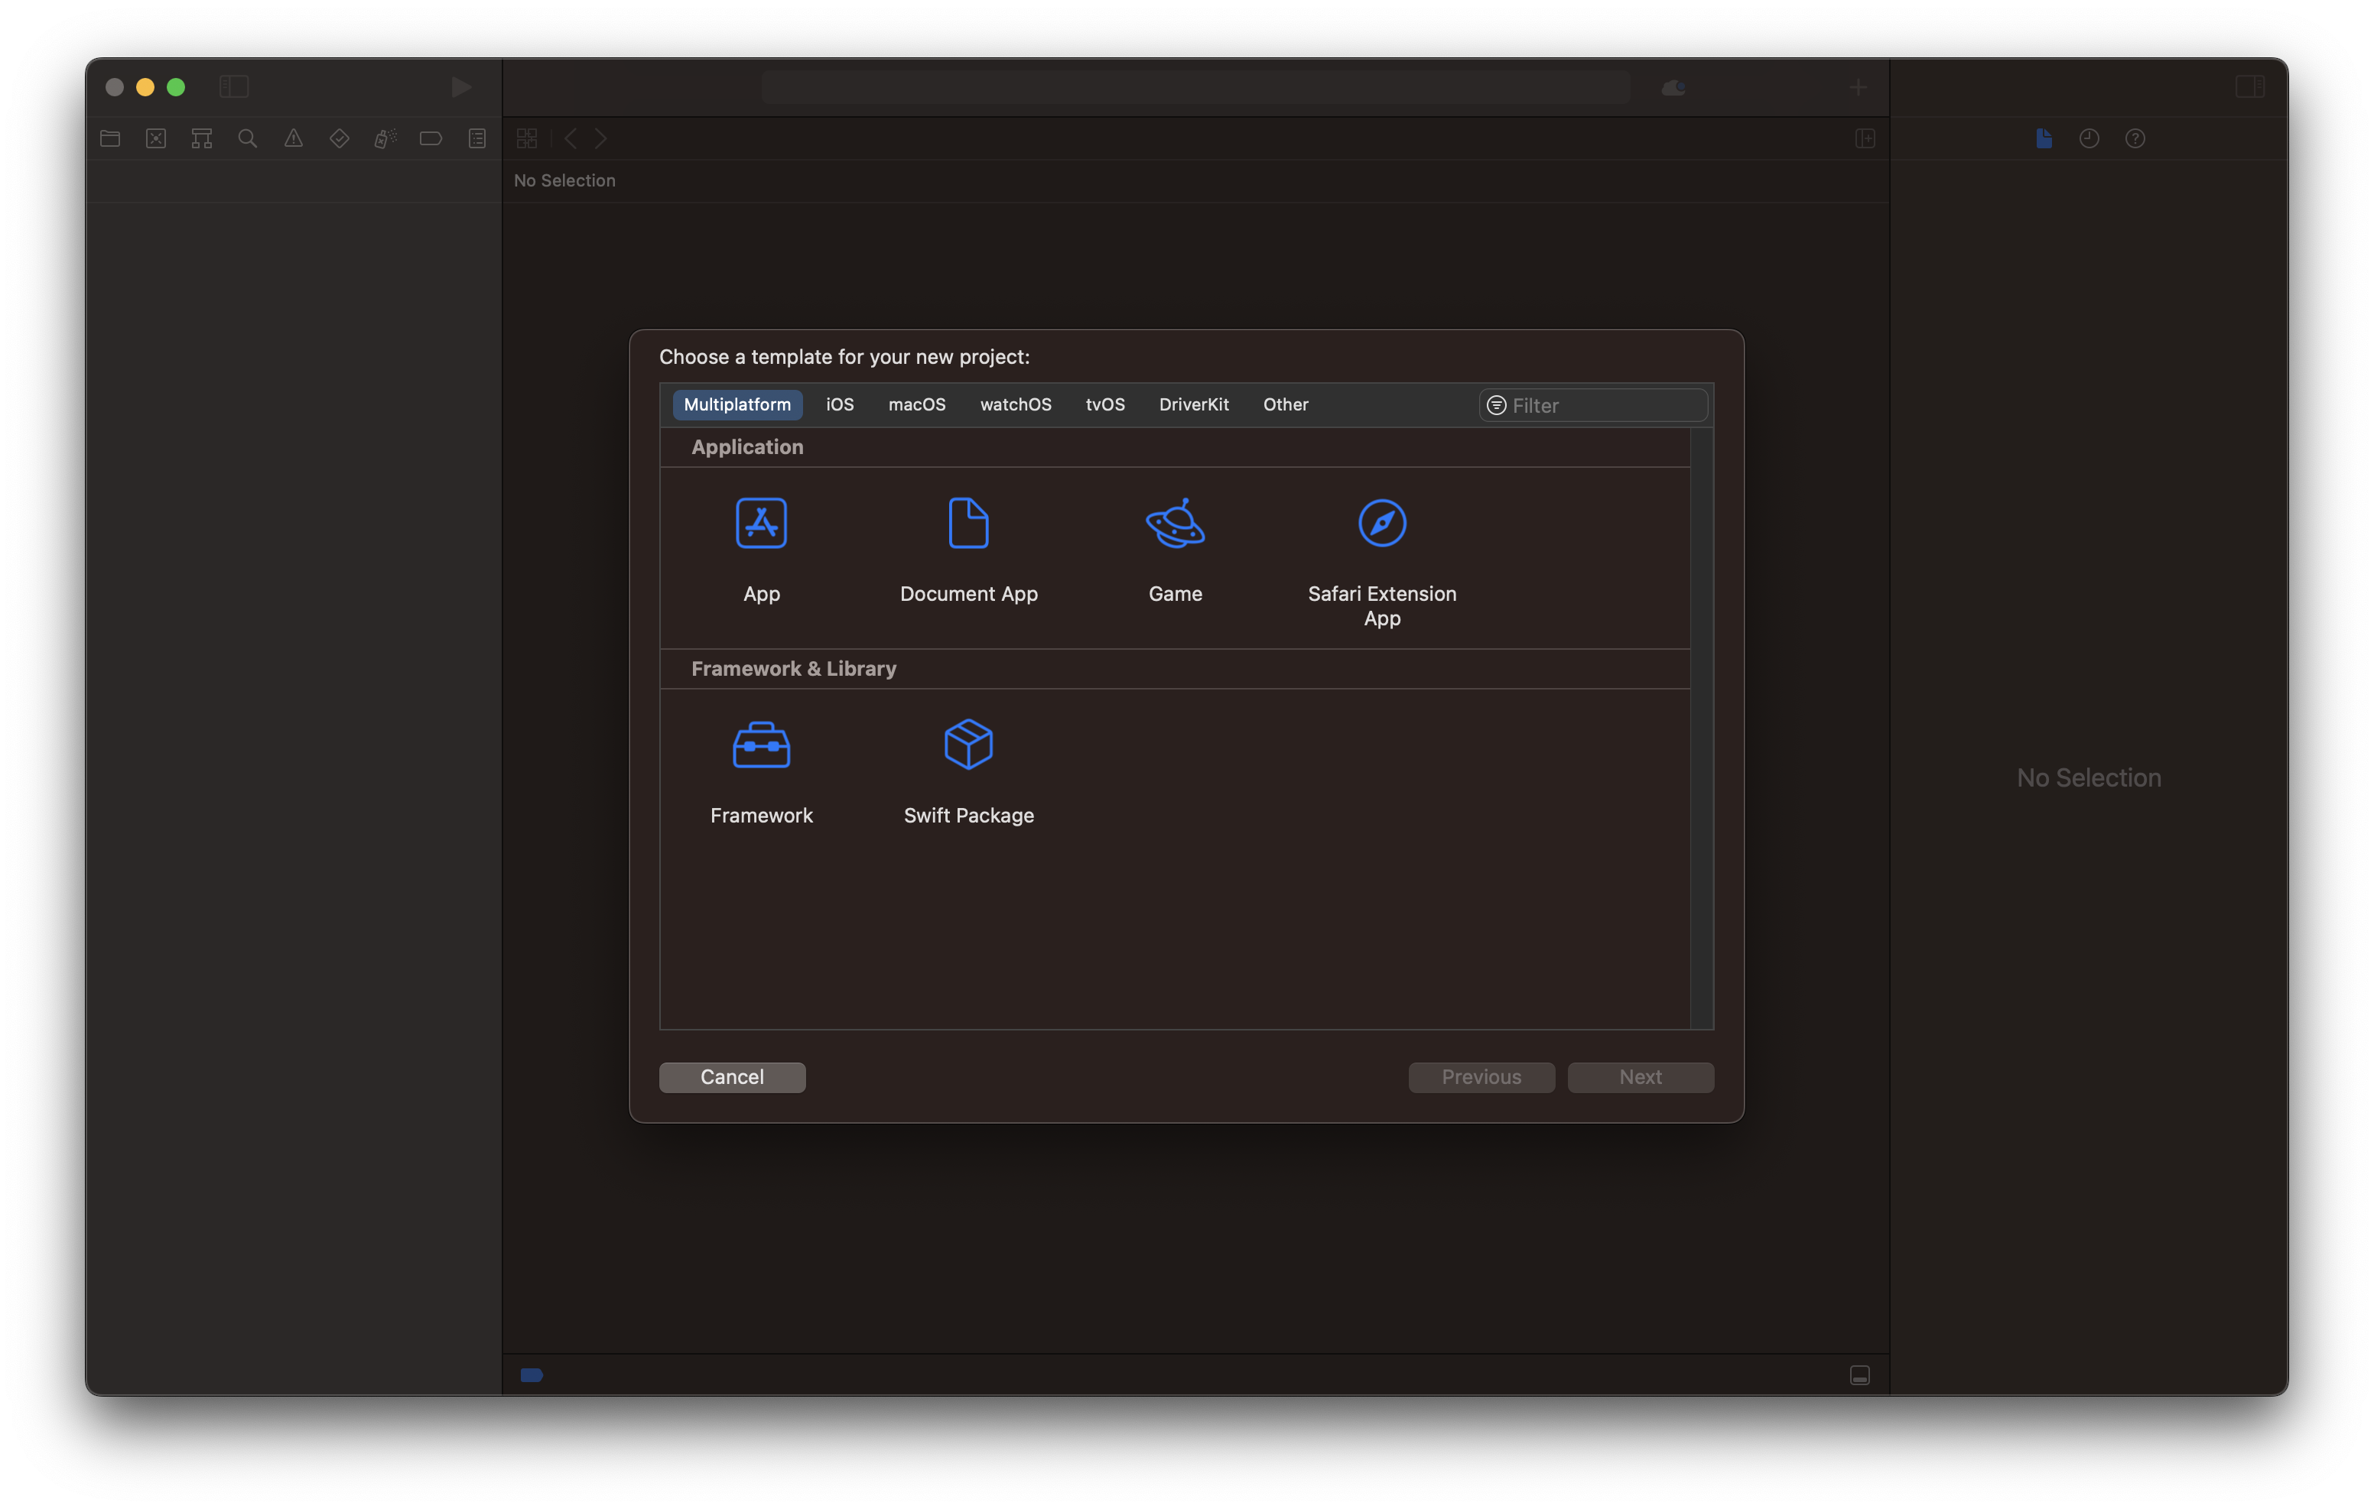The height and width of the screenshot is (1509, 2374).
Task: Open the Project navigator
Action: (109, 139)
